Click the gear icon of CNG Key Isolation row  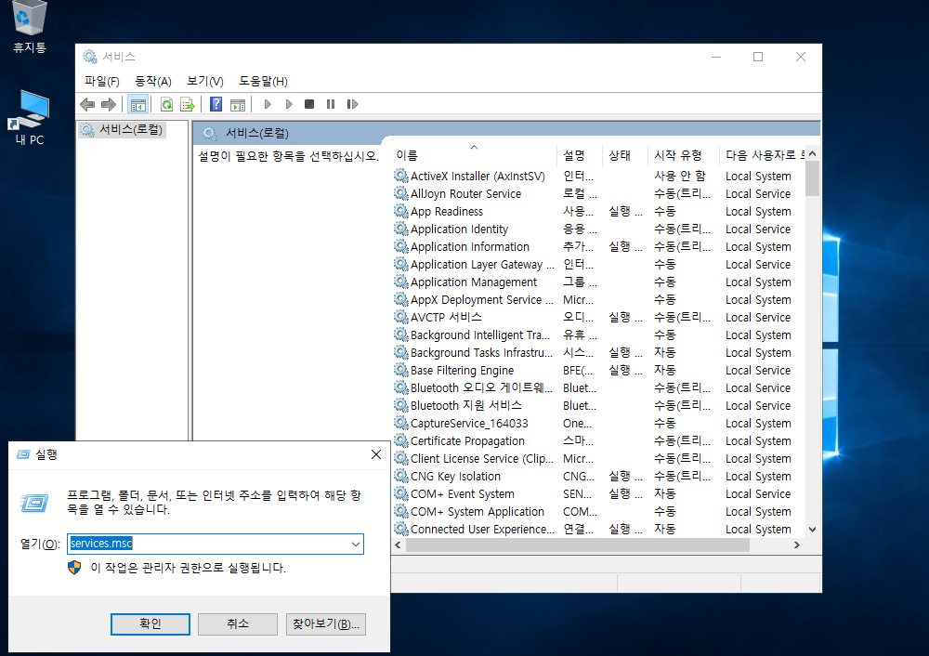click(401, 477)
